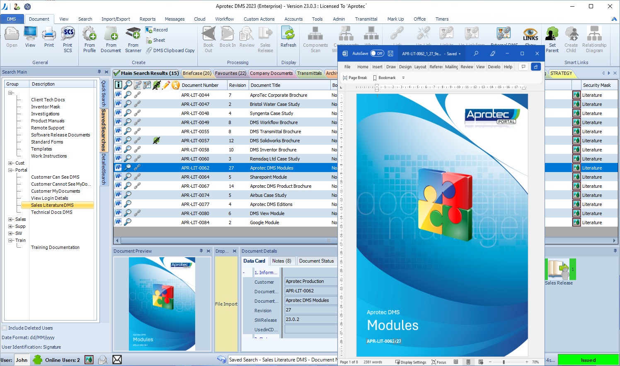Pin the Document Preview panel
The image size is (620, 366).
pos(201,251)
